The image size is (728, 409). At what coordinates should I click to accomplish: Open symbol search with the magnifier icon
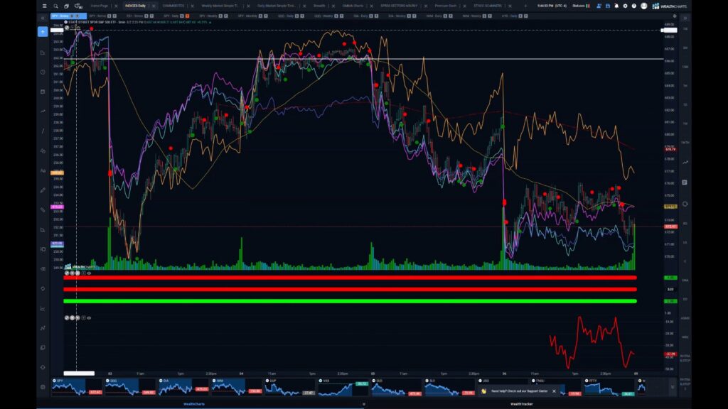(x=56, y=6)
